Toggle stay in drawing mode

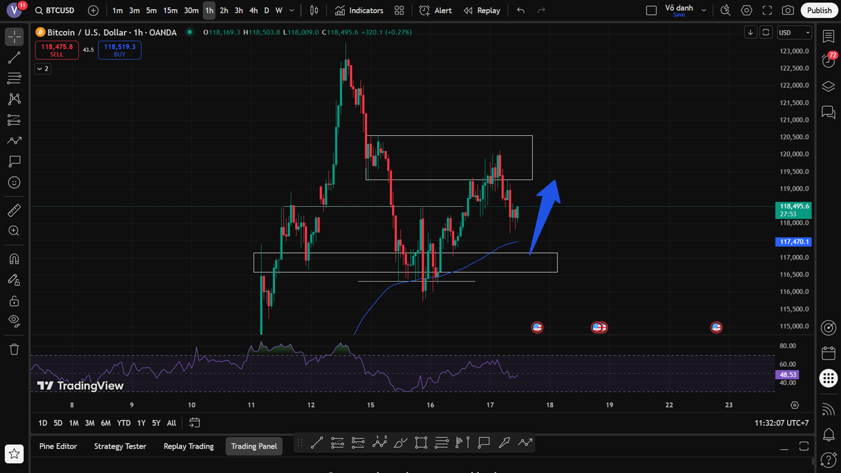(x=14, y=280)
